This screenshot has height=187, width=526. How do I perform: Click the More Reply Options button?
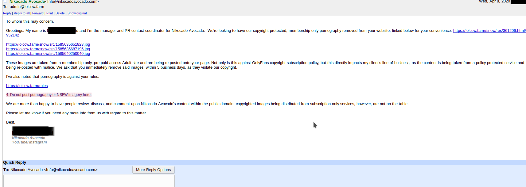(153, 170)
